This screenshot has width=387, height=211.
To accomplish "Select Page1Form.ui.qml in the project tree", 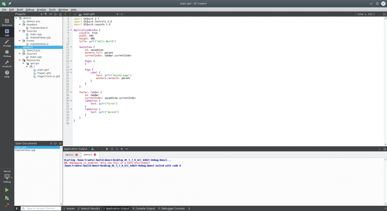I will coord(48,76).
